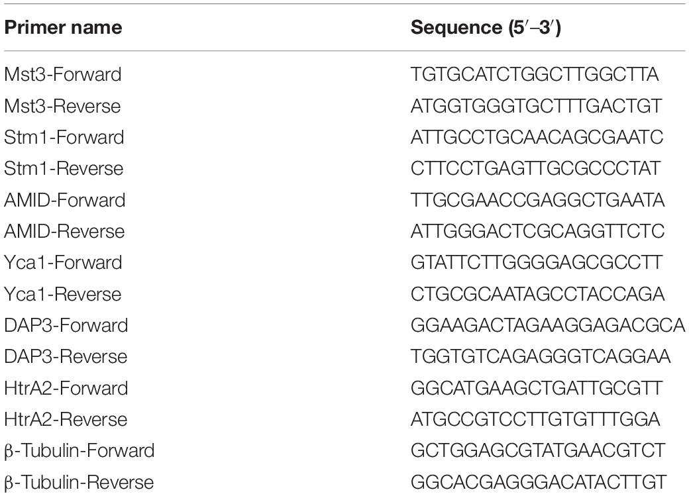Click the AMID-Reverse row label
The image size is (689, 496).
[64, 231]
